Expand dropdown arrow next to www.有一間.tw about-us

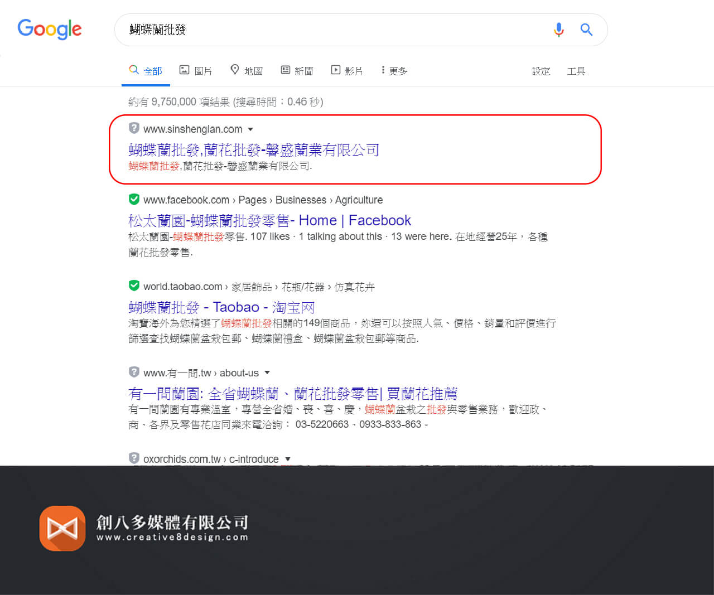(x=267, y=373)
